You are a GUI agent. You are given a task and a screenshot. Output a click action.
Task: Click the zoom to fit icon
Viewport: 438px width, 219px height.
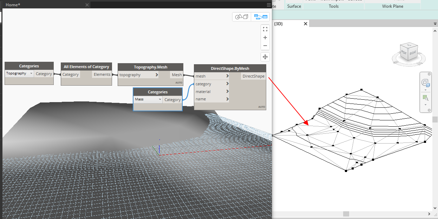tap(265, 29)
